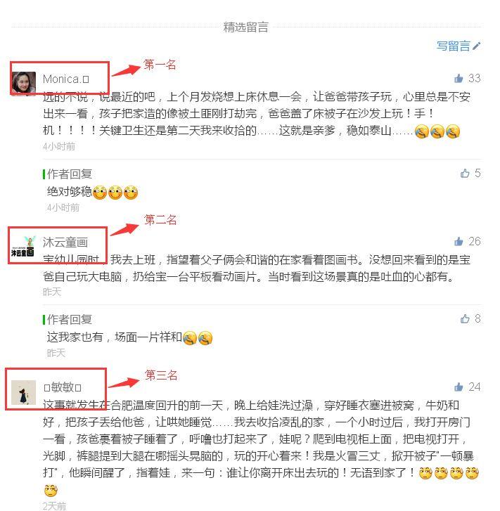Click the 第二名 red label
Screen dimensions: 500x511
coord(160,220)
